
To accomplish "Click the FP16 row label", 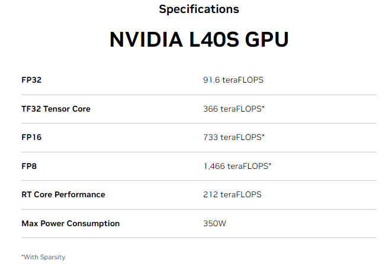I will tap(31, 137).
